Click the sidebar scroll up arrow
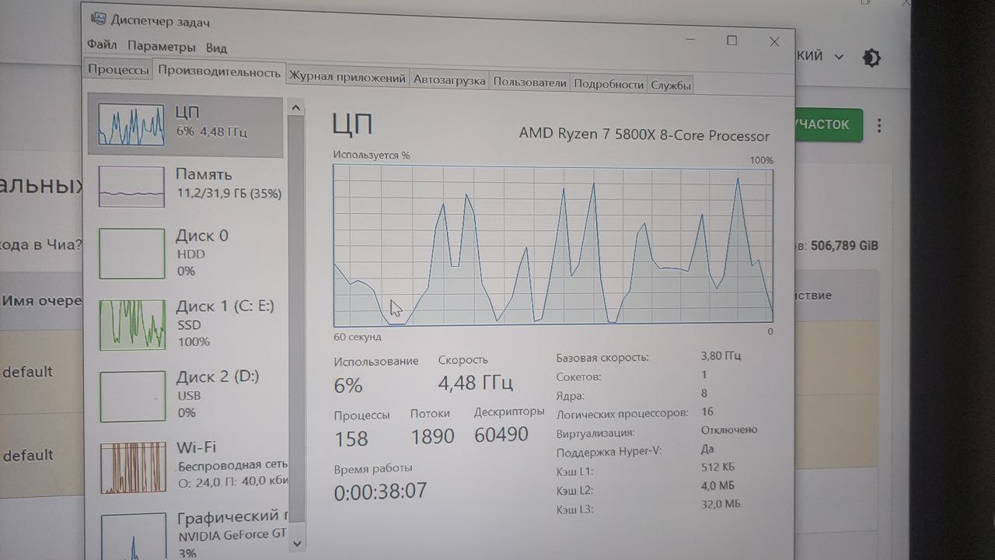This screenshot has width=995, height=560. click(x=296, y=107)
